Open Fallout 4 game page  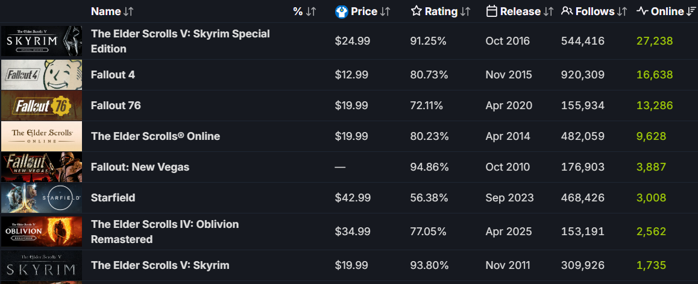pyautogui.click(x=113, y=75)
